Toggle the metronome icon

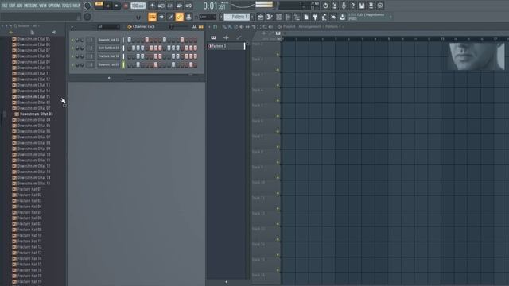tap(152, 6)
